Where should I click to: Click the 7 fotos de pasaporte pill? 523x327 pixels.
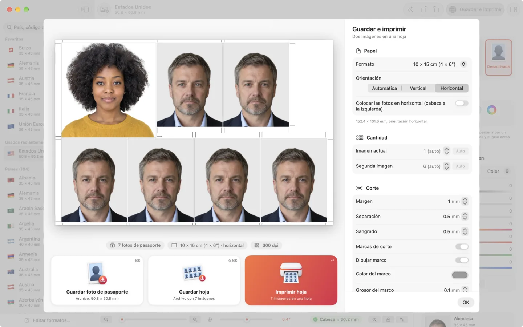click(x=135, y=246)
